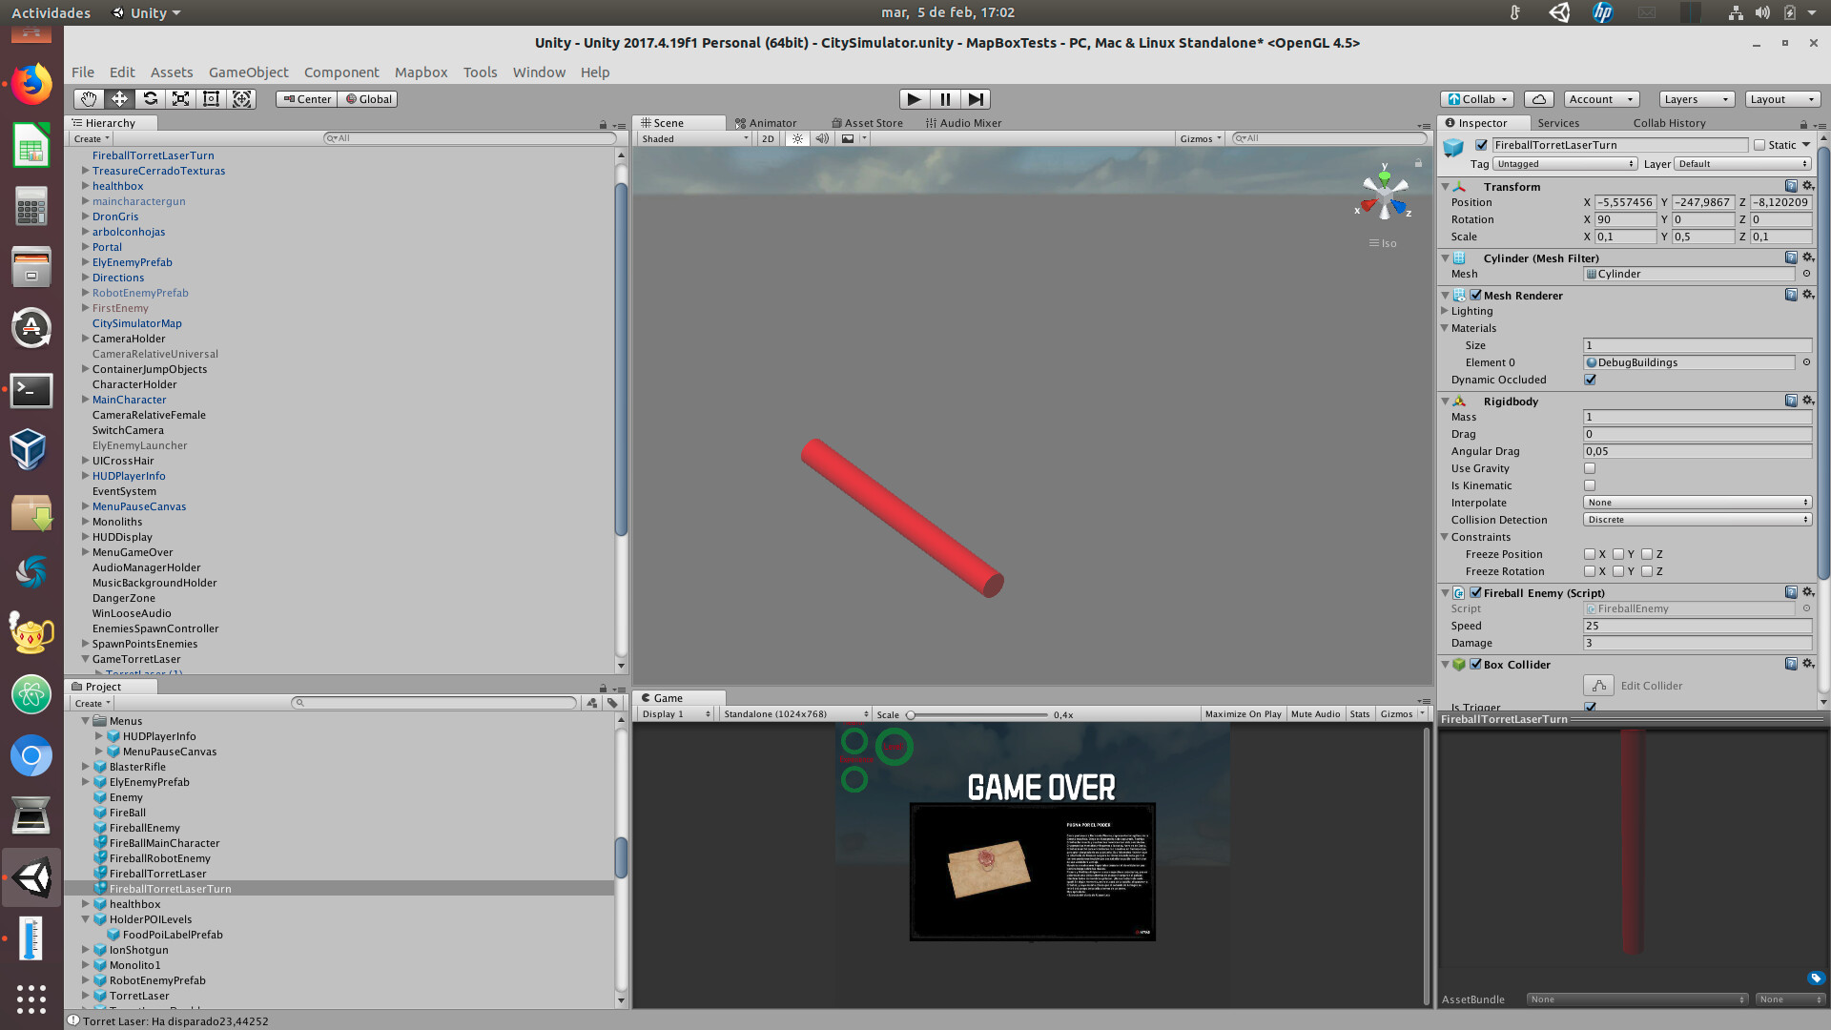Disable Is Trigger on the Box Collider

click(1590, 707)
